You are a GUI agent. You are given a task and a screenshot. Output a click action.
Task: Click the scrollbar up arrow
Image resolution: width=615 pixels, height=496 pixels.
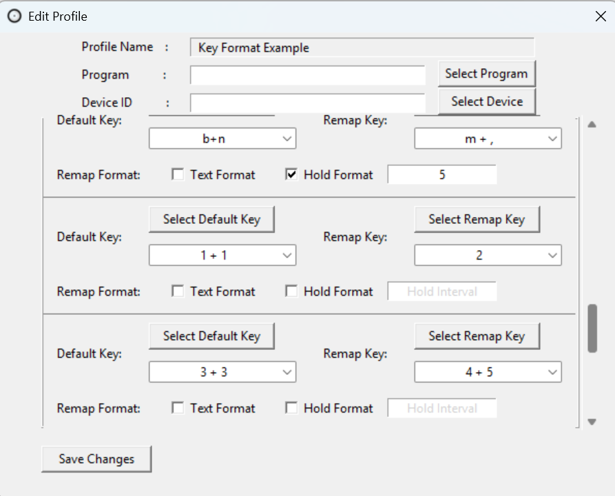(x=592, y=125)
